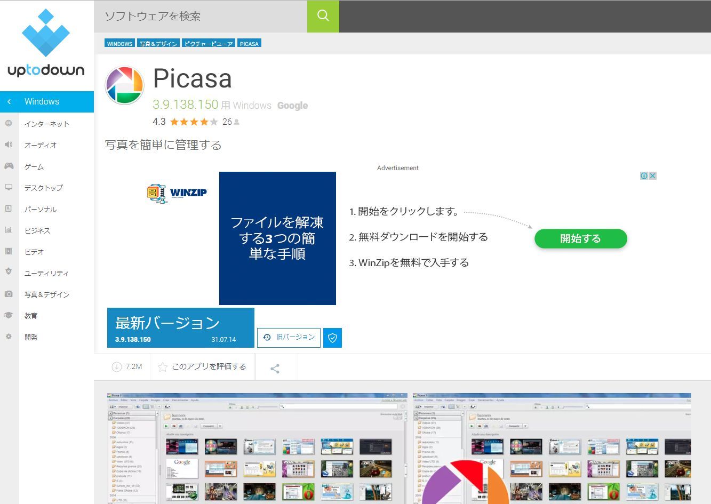Click the green 開始する ad button
711x504 pixels.
pos(581,238)
